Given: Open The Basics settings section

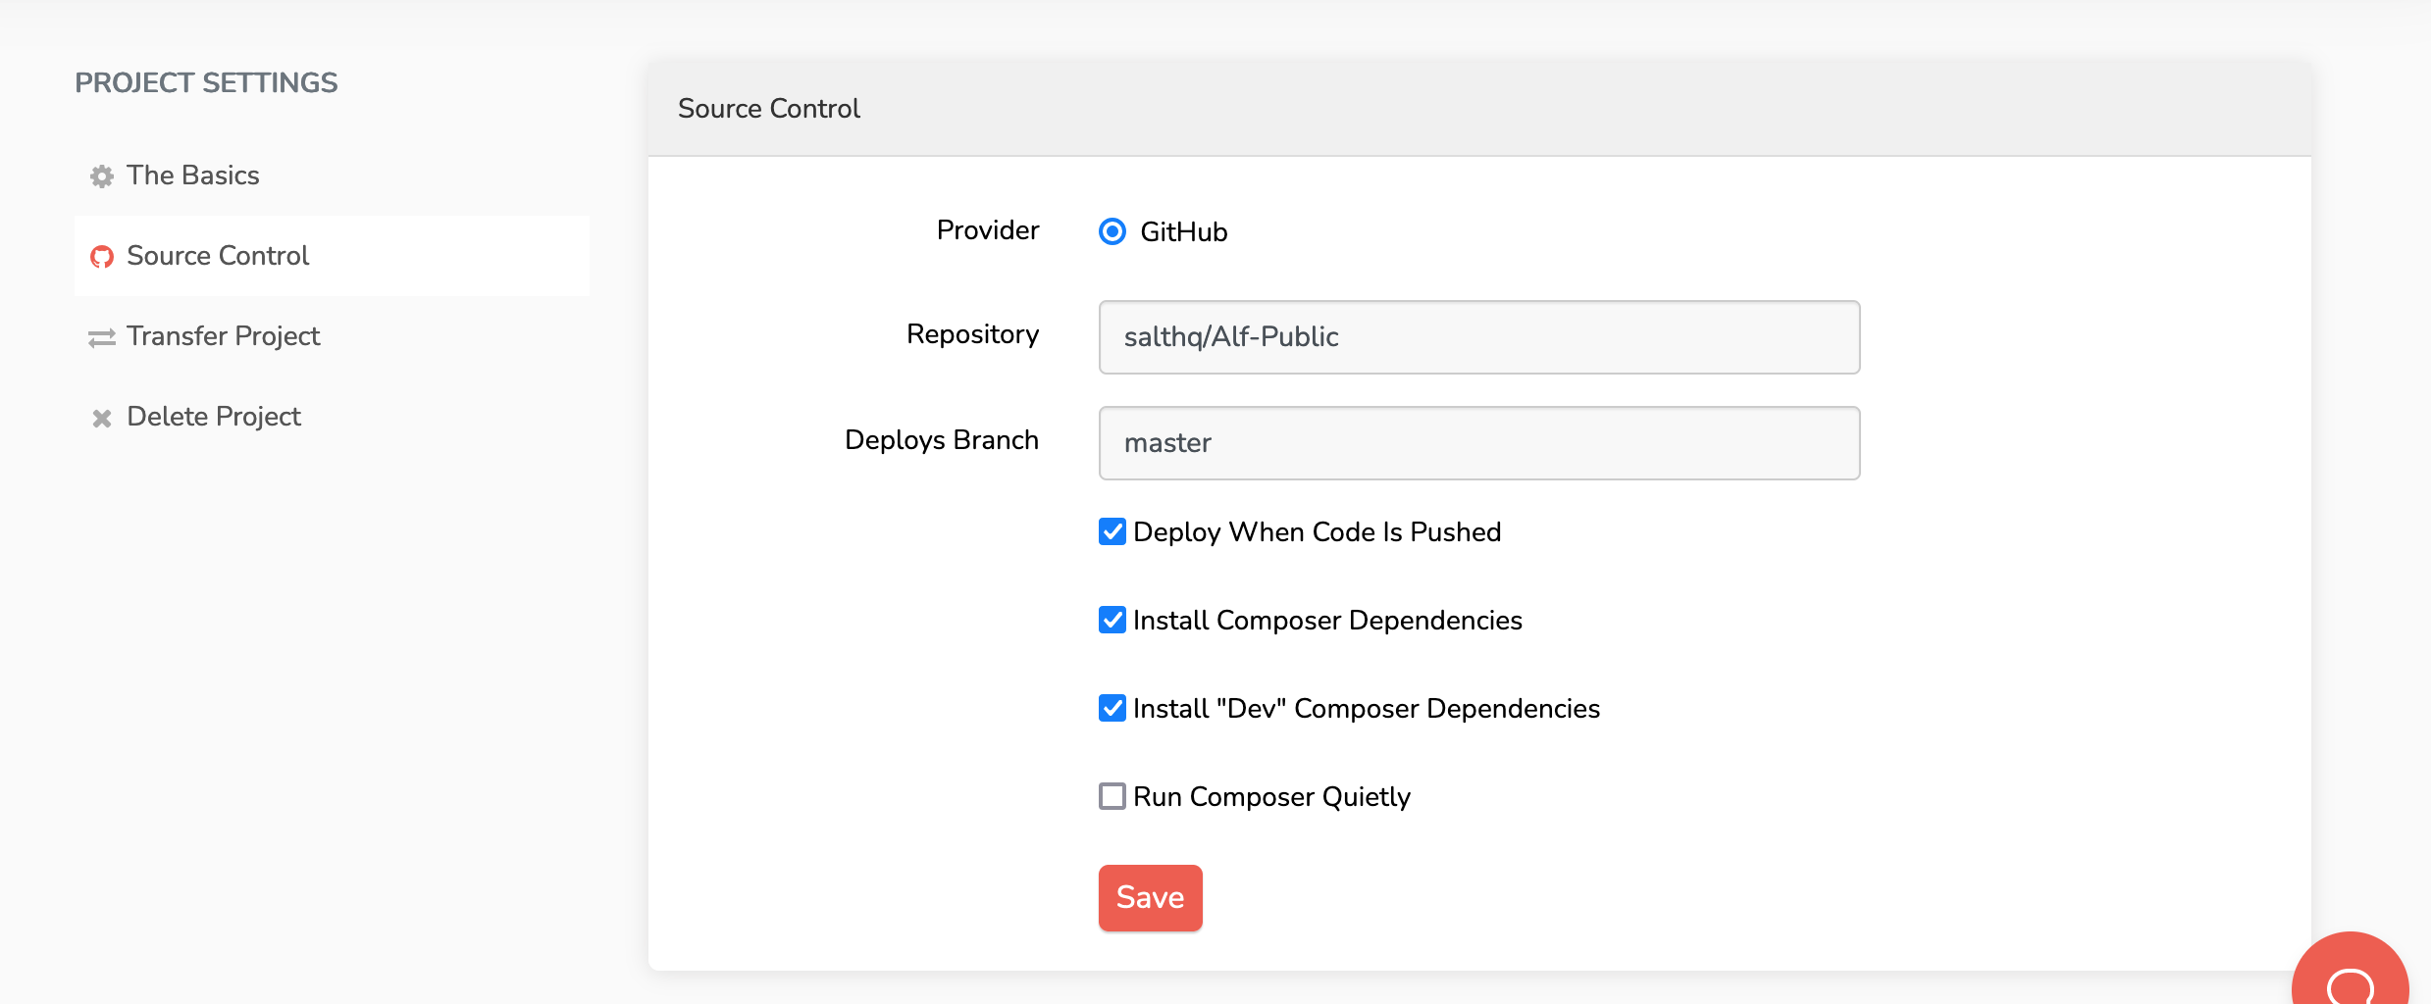Looking at the screenshot, I should tap(193, 176).
